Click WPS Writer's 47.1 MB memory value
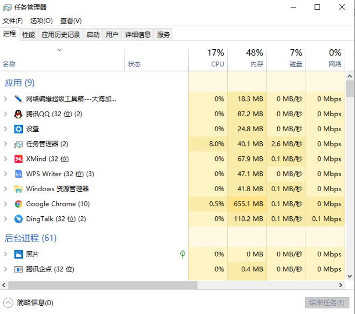The image size is (355, 314). (x=250, y=174)
